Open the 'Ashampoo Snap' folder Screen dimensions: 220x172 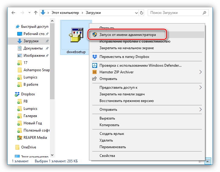pos(37,70)
